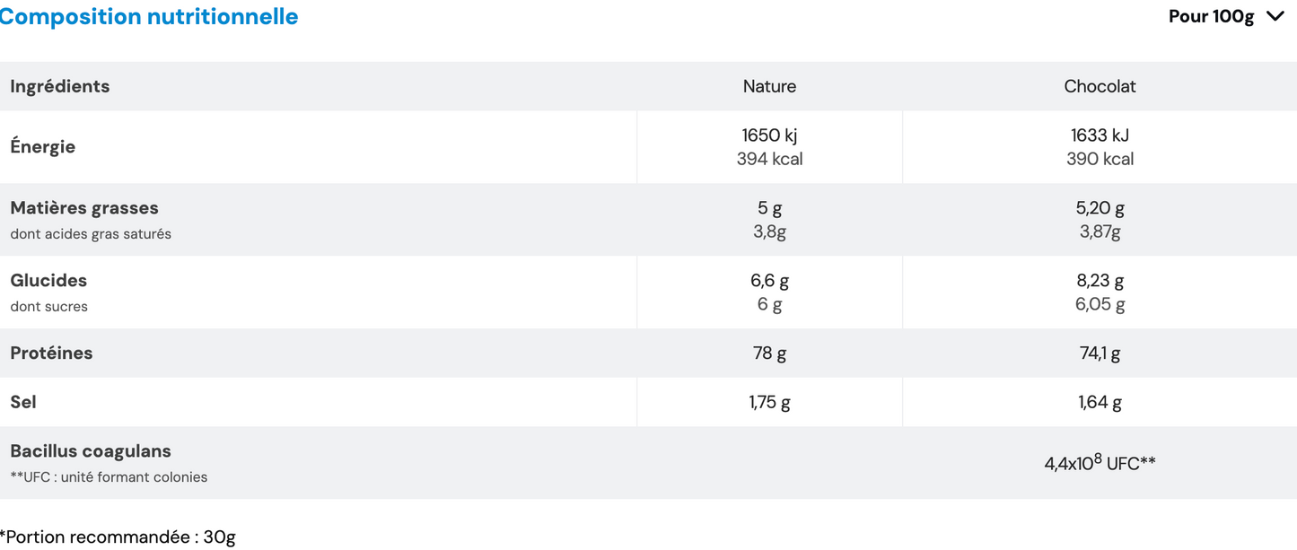Click the UFC unité formant colonies note

point(109,477)
